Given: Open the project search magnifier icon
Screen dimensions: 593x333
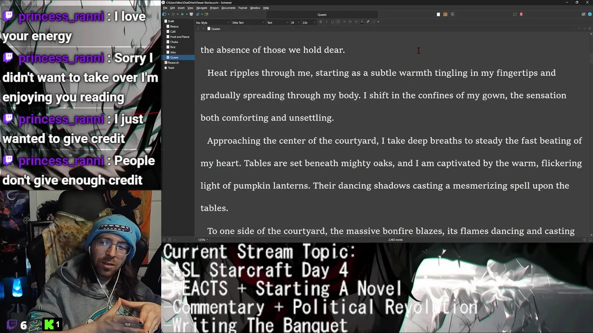Looking at the screenshot, I should coord(173,14).
